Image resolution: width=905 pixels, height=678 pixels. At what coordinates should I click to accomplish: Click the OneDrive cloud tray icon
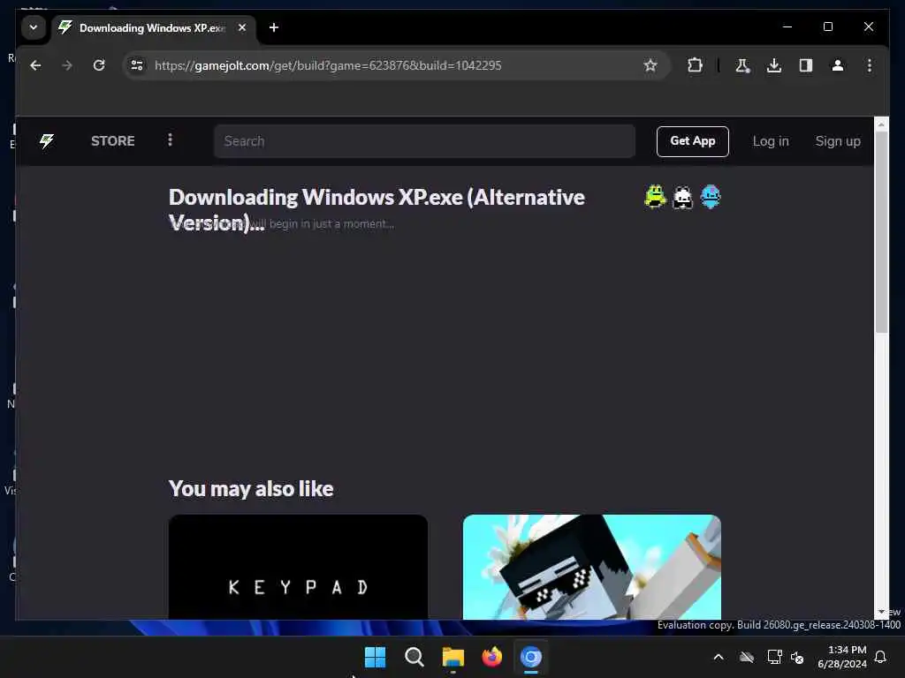(x=747, y=657)
